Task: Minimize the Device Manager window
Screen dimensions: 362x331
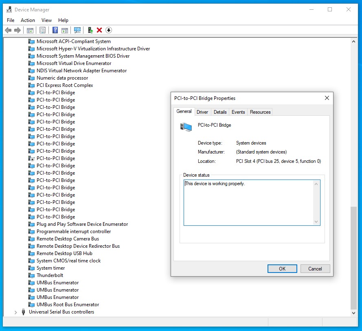Action: 312,9
